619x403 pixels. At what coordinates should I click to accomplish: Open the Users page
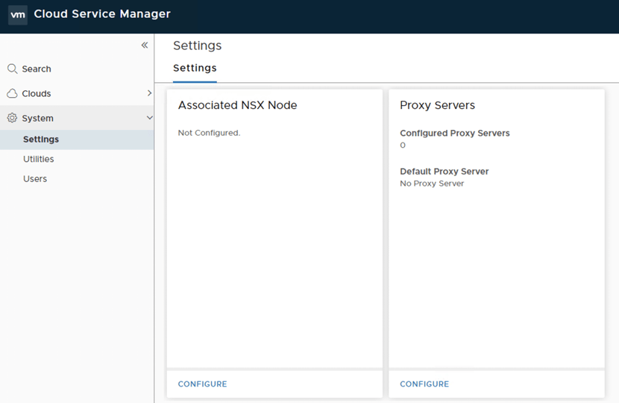35,179
